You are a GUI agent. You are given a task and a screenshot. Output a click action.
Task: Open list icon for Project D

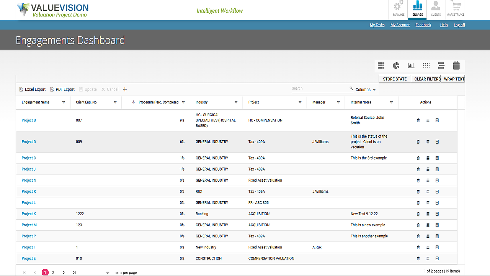click(x=428, y=142)
